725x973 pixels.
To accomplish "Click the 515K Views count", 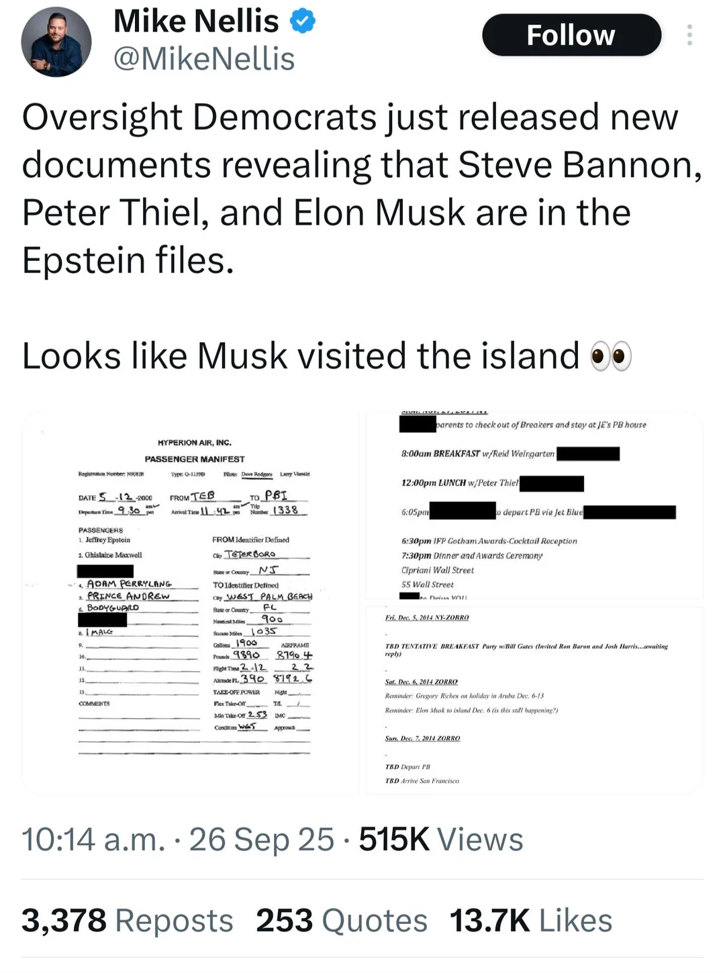I will (440, 839).
